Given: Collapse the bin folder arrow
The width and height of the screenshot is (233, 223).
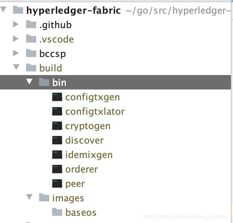Looking at the screenshot, I should pyautogui.click(x=29, y=82).
